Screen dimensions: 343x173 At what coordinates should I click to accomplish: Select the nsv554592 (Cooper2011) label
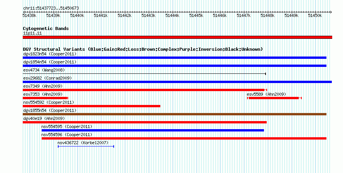coord(49,102)
